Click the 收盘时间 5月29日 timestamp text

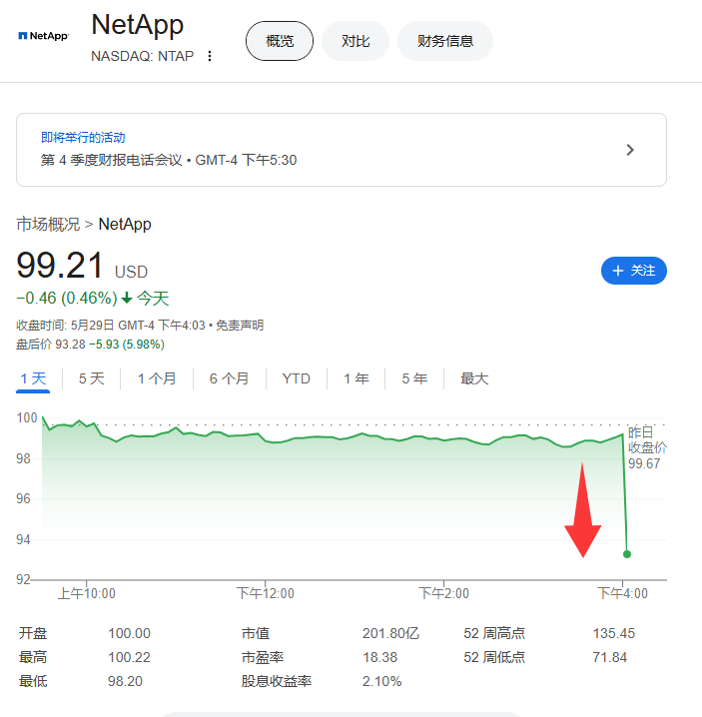point(111,326)
